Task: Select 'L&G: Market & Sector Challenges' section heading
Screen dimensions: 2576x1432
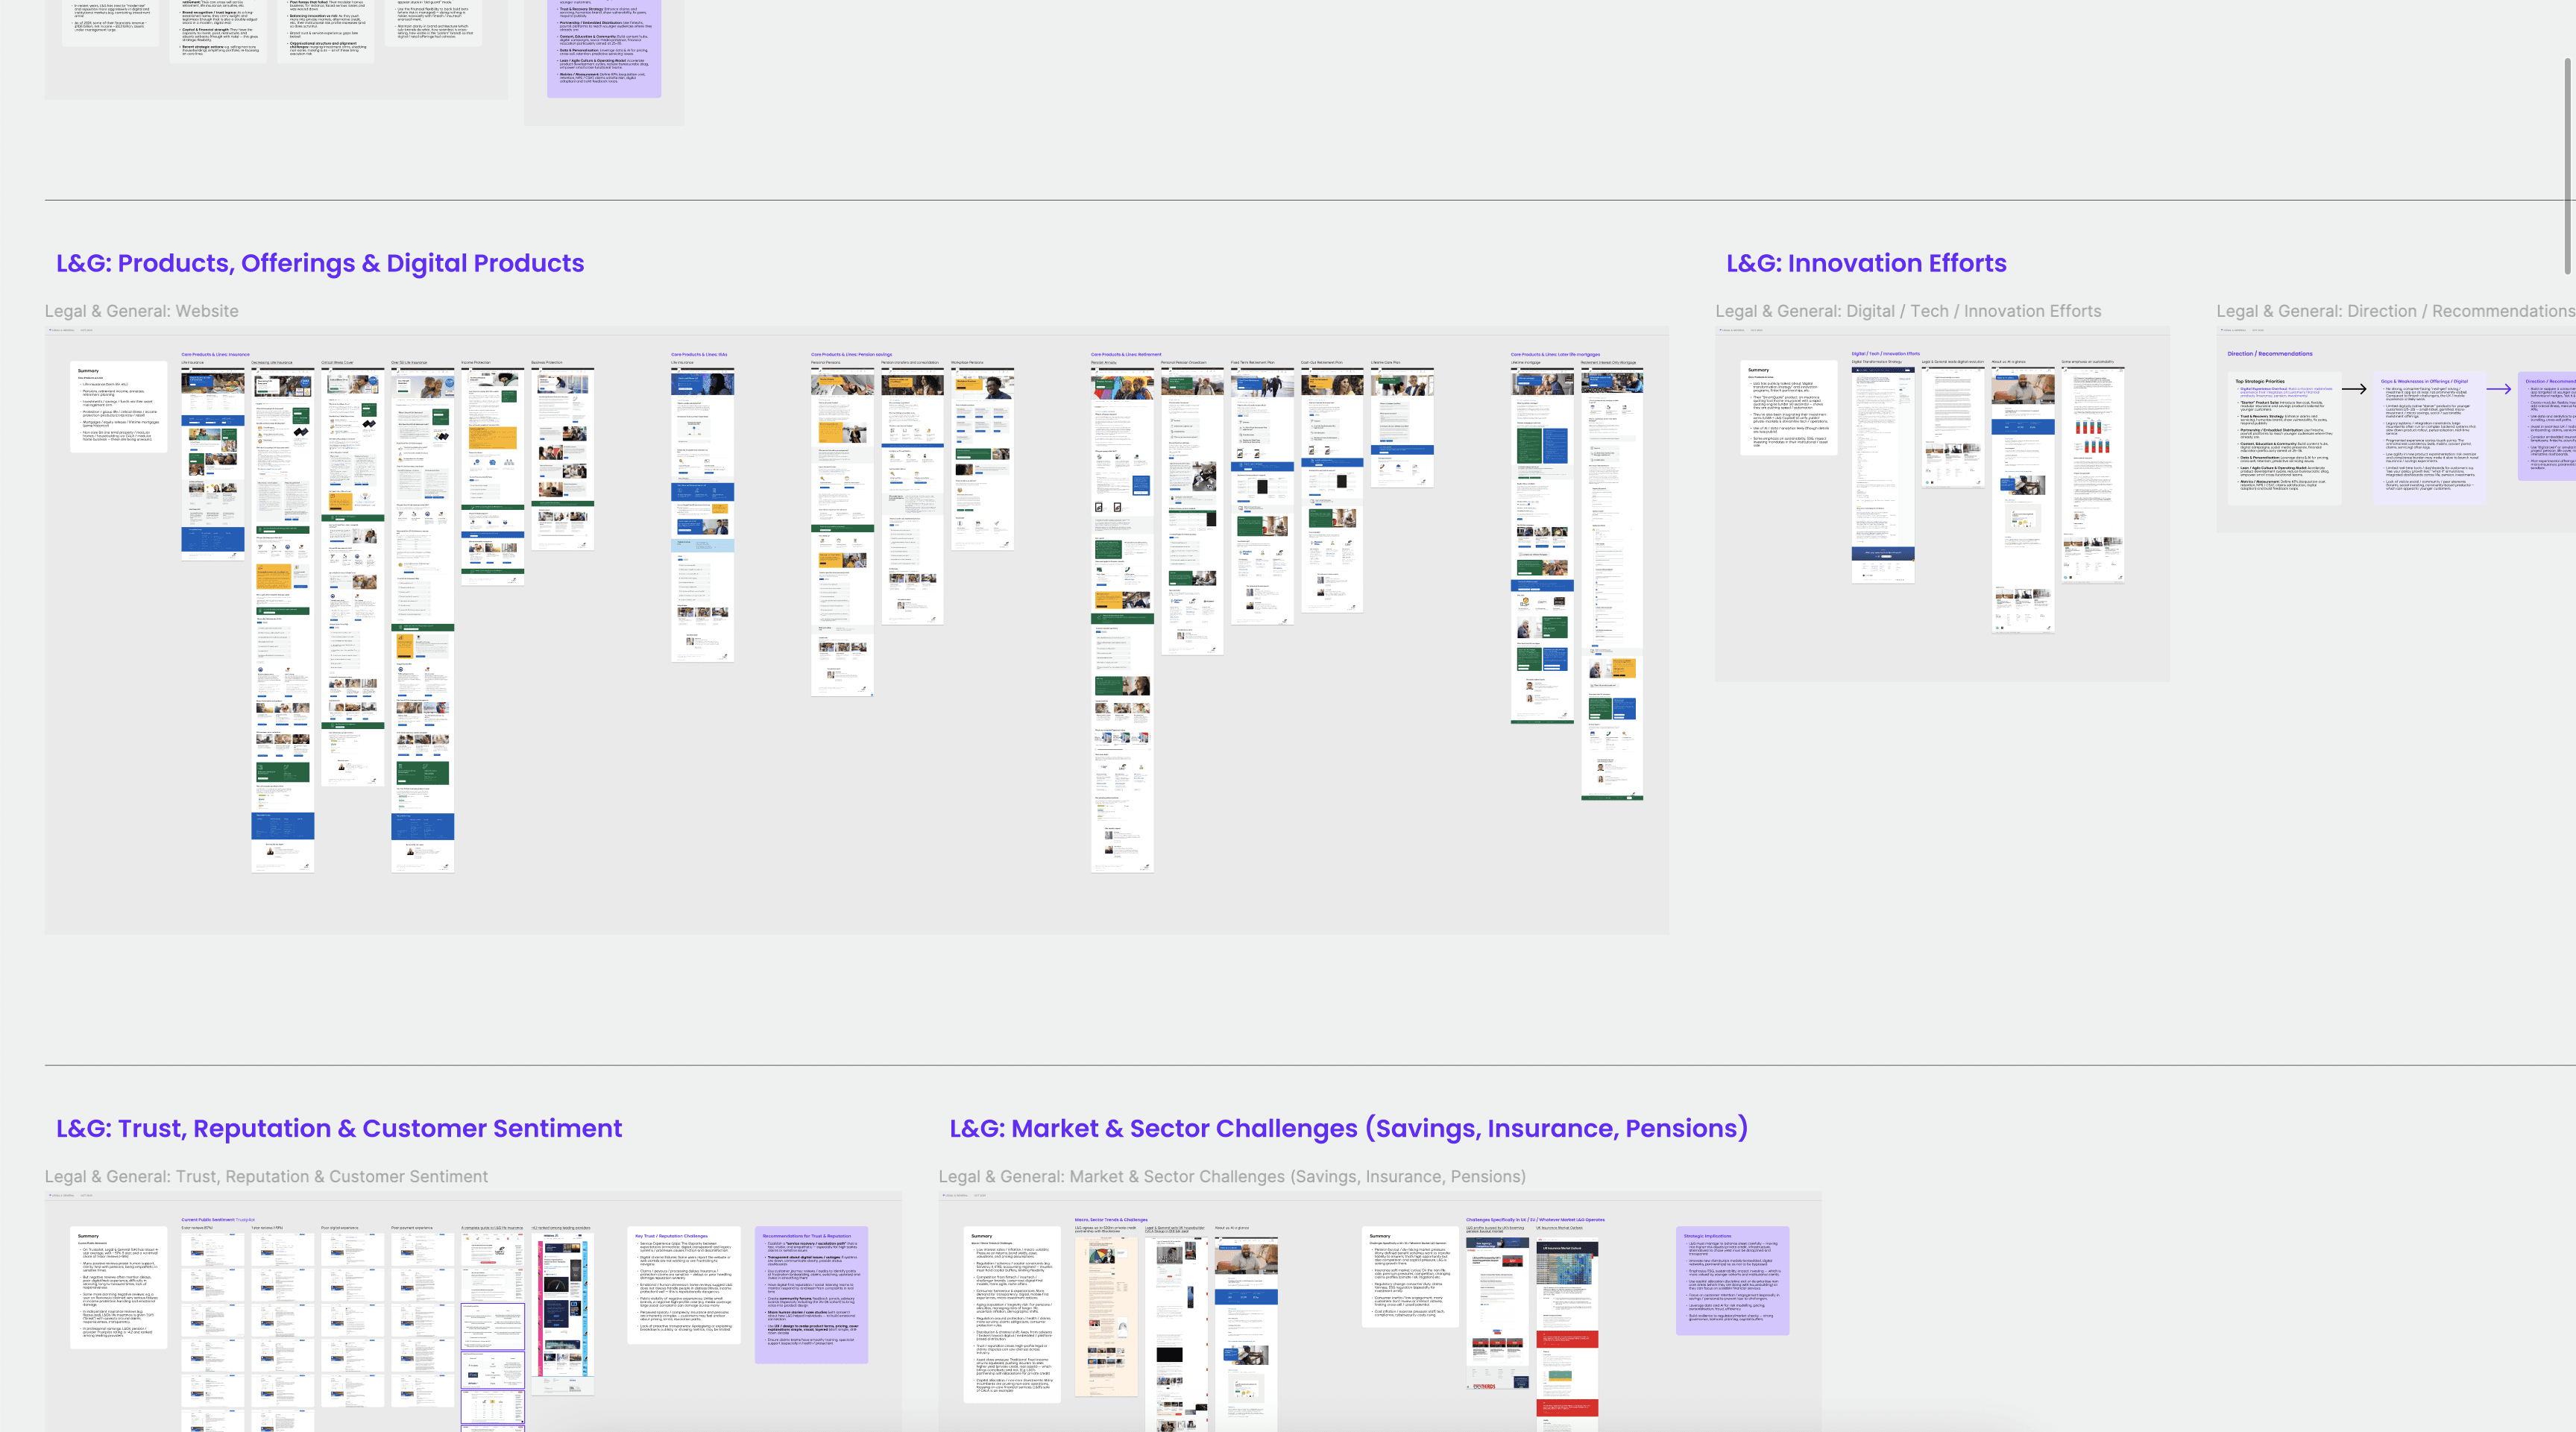Action: (x=1348, y=1128)
